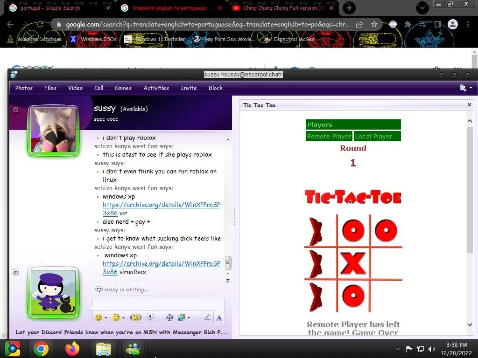The width and height of the screenshot is (478, 358).
Task: Click the voice clip speech bubble icon
Action: (x=150, y=317)
